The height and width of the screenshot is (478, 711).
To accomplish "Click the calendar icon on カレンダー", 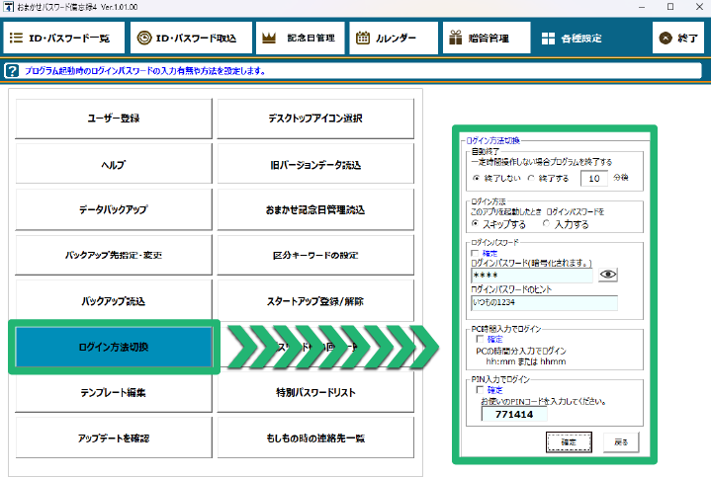I will (363, 38).
